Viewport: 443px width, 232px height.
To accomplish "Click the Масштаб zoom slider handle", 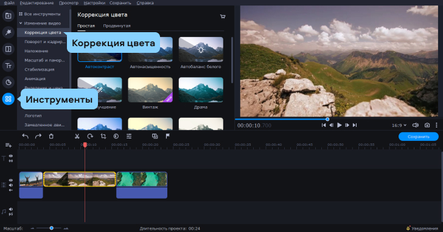I will 51,228.
